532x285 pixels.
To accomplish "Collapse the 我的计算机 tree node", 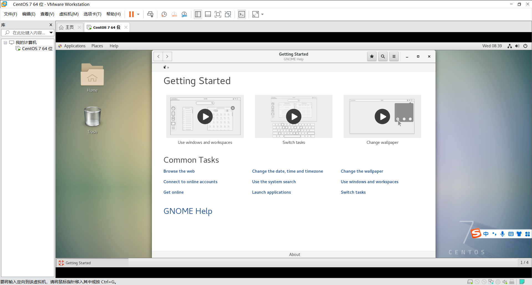I will pyautogui.click(x=5, y=43).
